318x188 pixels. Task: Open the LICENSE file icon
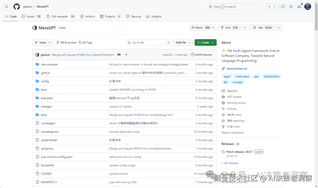(37, 173)
